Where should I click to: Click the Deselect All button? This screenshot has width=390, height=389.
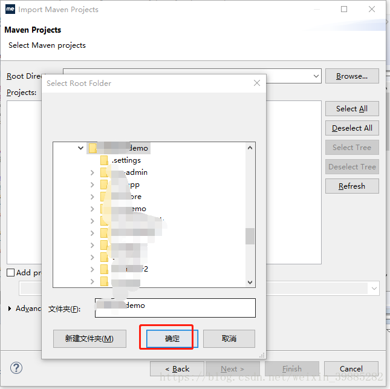(352, 128)
